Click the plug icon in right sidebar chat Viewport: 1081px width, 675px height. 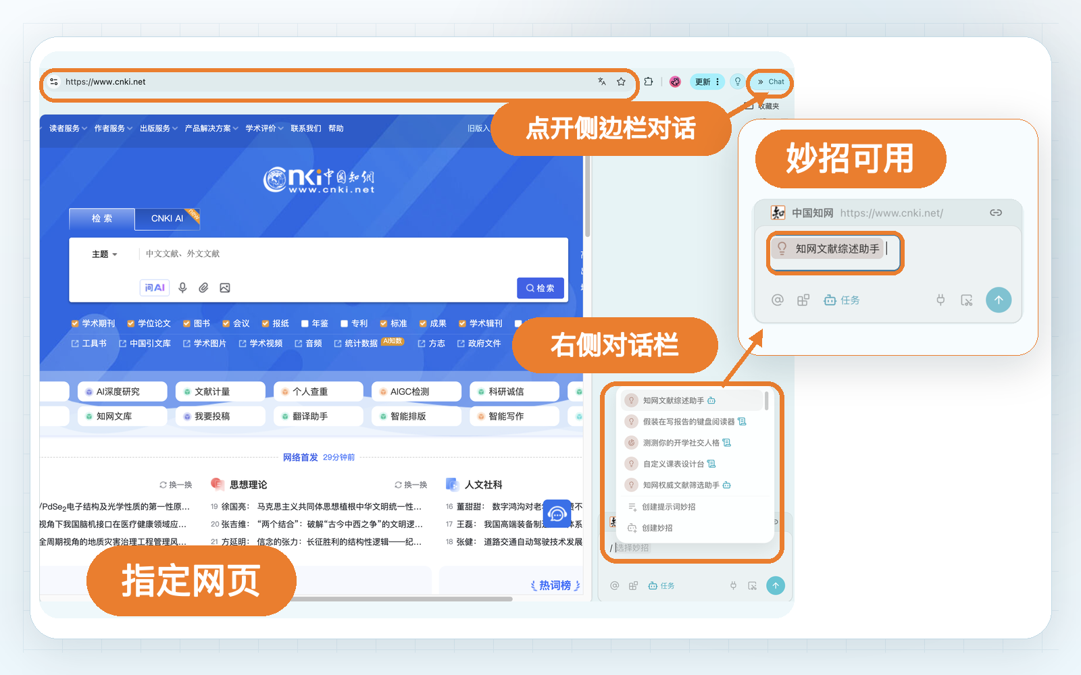tap(733, 586)
